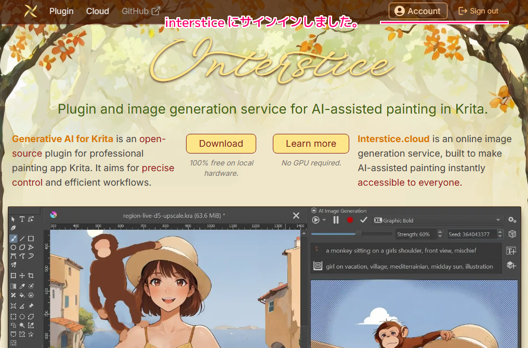Select the Contiguous Selection magic wand

pyautogui.click(x=22, y=325)
